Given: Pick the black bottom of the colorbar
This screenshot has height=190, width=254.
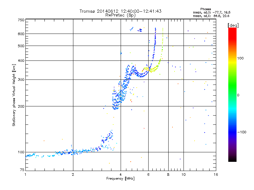Looking at the screenshot, I should coord(232,159).
